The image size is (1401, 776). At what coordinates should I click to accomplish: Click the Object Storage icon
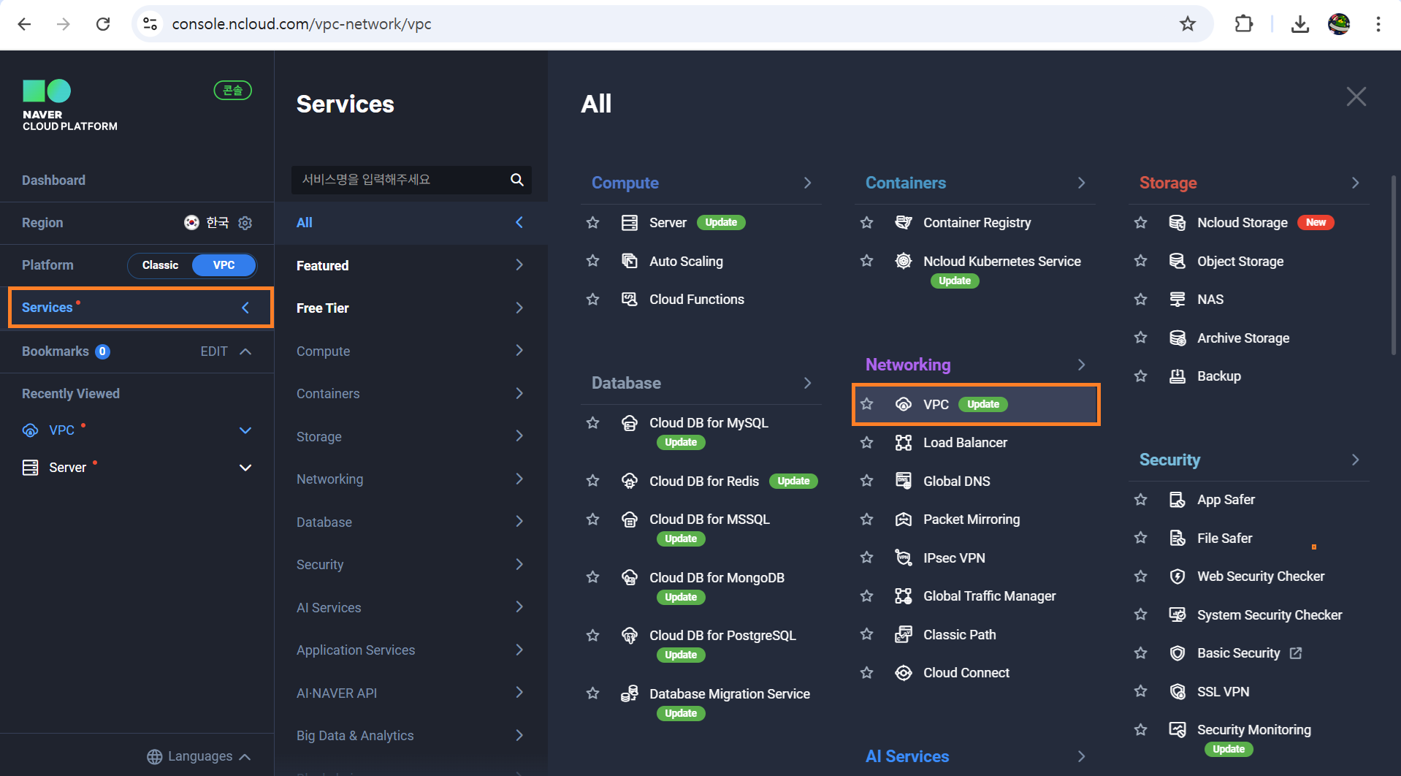(x=1177, y=261)
